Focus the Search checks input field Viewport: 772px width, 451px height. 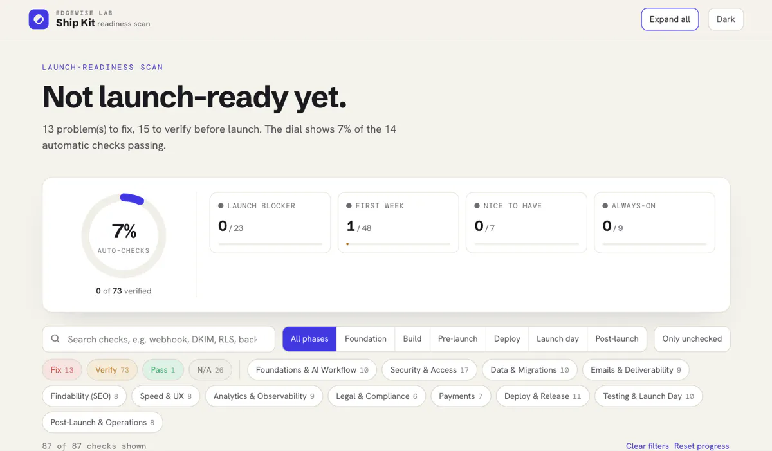click(x=159, y=339)
